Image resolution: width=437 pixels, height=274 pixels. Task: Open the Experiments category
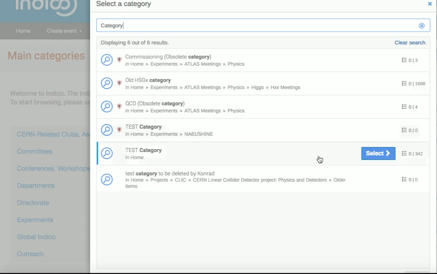pyautogui.click(x=35, y=220)
